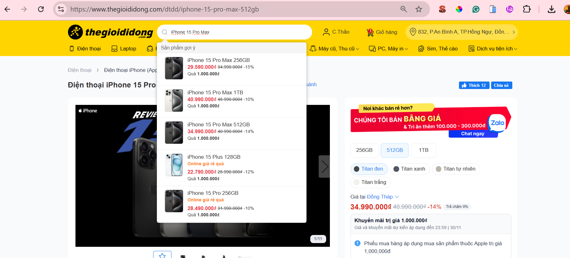Expand Dịch vụ tiện ích menu
This screenshot has height=258, width=570.
[x=493, y=49]
